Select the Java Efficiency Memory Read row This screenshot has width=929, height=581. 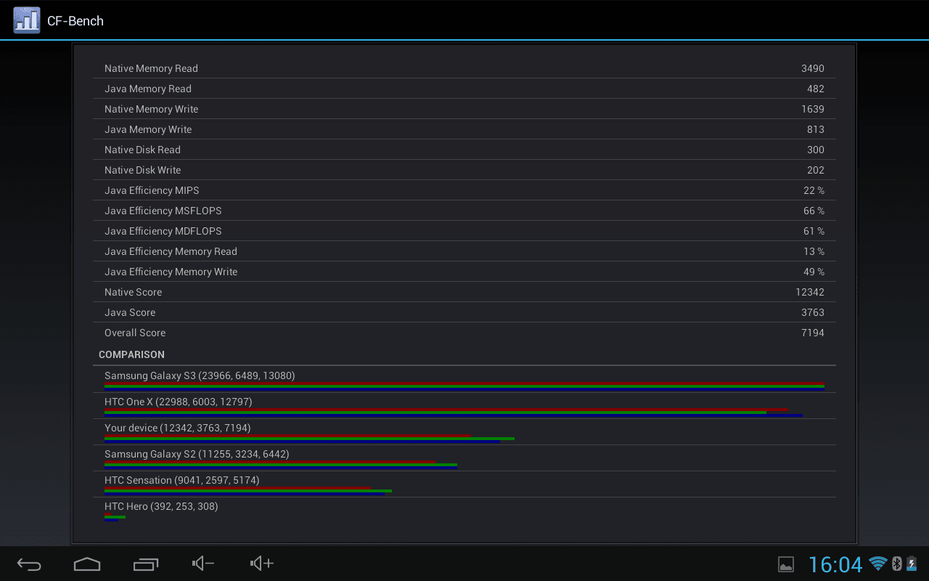pos(464,251)
